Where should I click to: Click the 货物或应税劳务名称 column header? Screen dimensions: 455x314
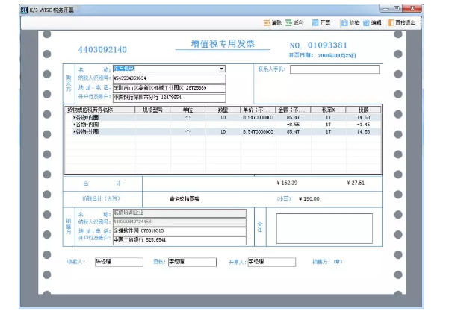point(100,110)
